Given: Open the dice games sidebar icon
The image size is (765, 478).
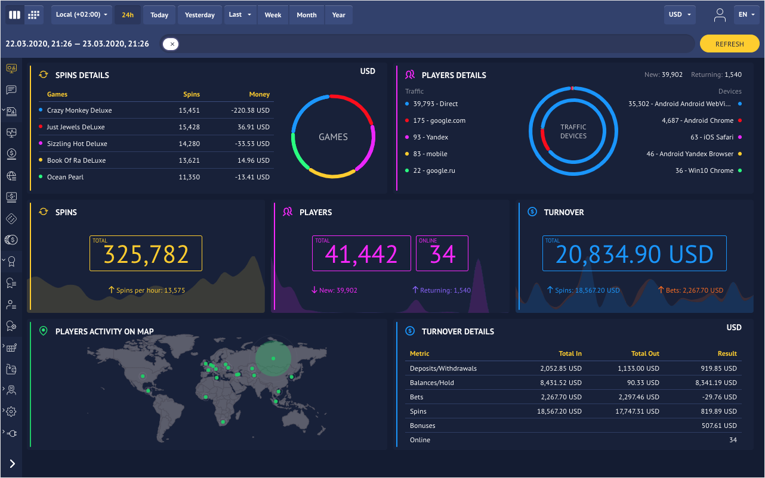Looking at the screenshot, I should 11,219.
